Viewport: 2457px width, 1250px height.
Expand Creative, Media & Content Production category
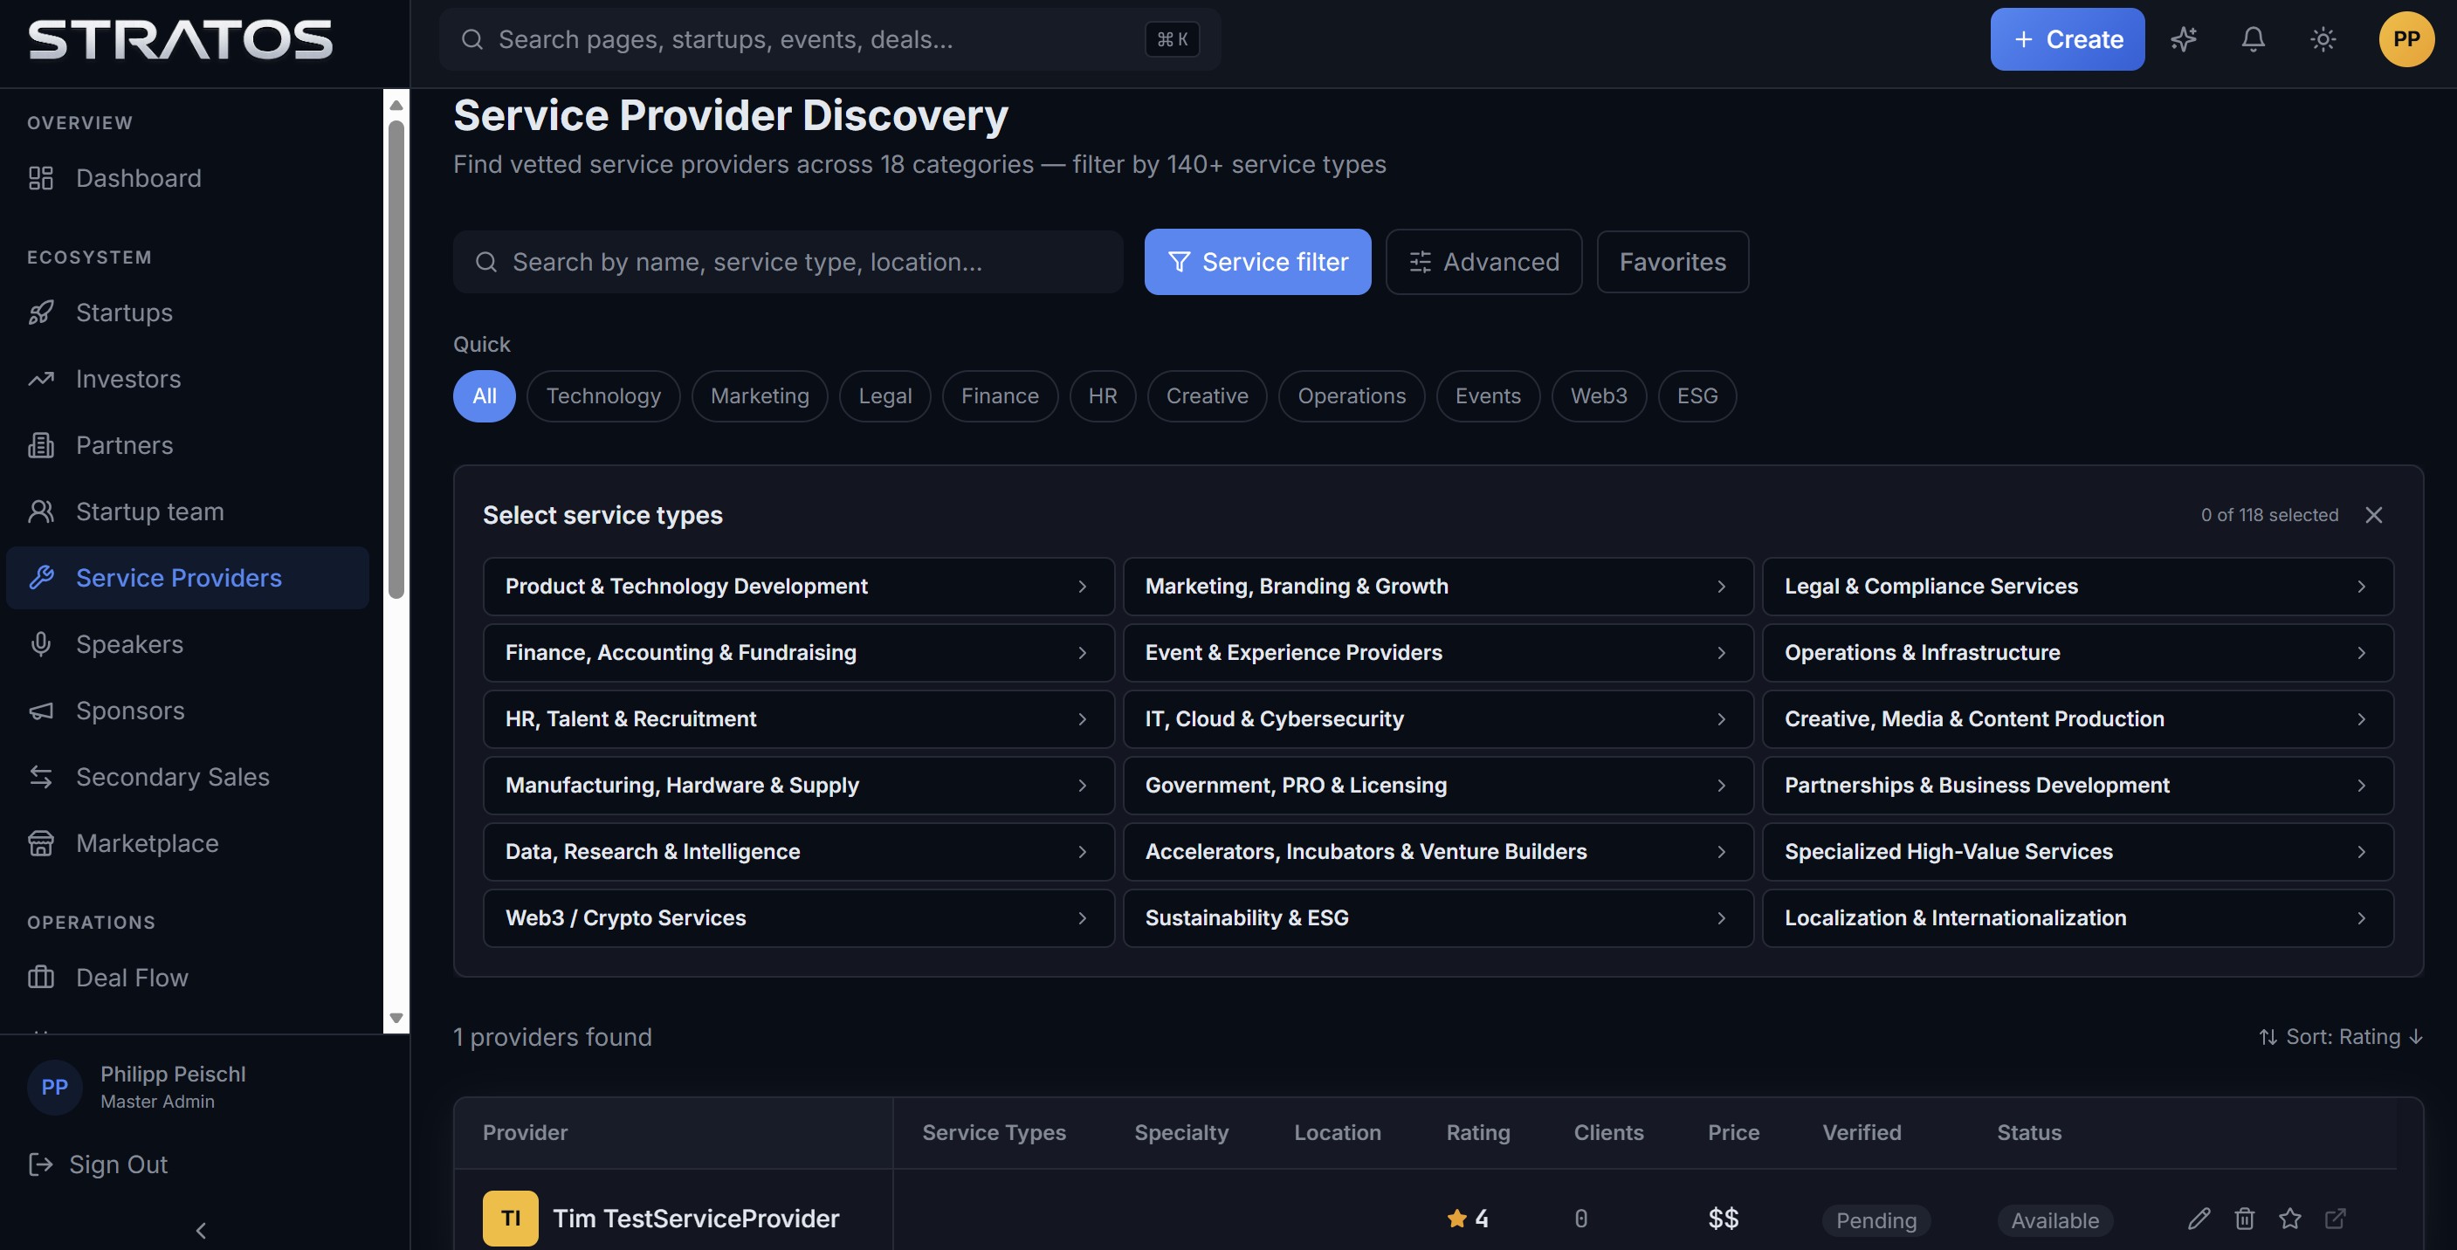[2077, 719]
